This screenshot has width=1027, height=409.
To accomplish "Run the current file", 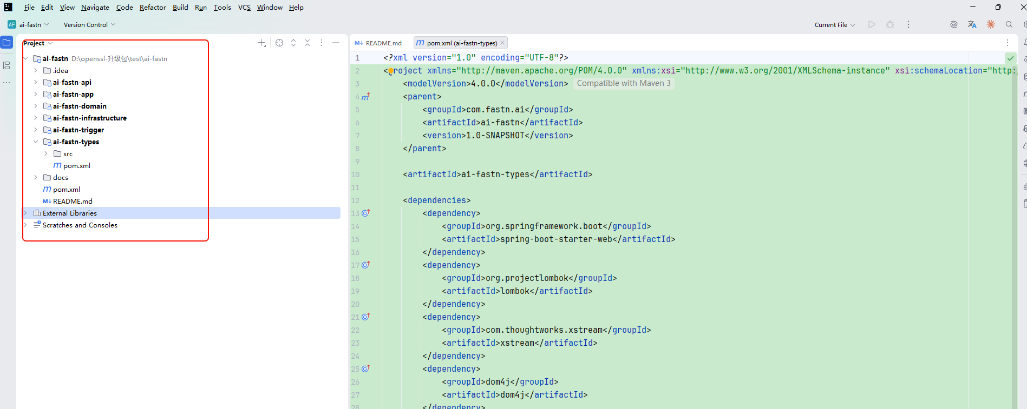I will 872,24.
